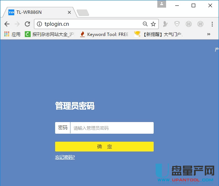Click the 忘记密码? link
Screen dimensions: 219x186
click(65, 157)
